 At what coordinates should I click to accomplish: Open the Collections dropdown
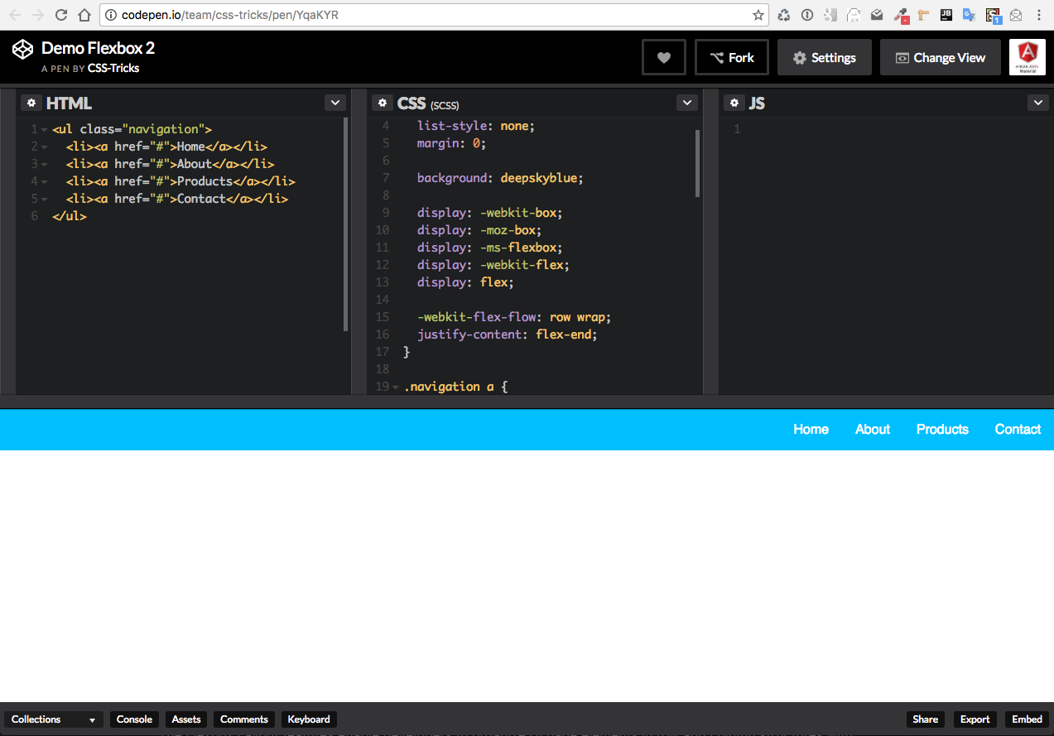(x=53, y=719)
